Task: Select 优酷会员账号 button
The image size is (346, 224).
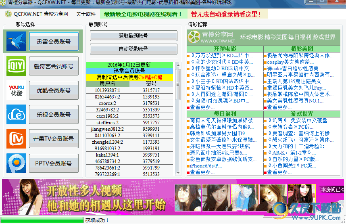Action: [54, 90]
